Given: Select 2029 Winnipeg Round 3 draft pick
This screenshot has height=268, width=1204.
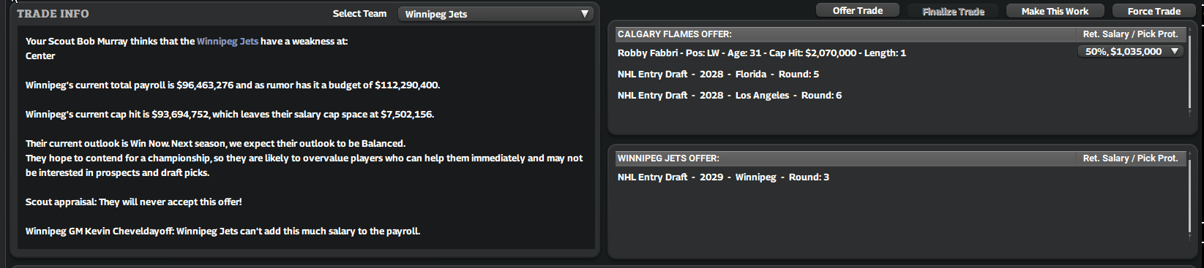Looking at the screenshot, I should click(x=723, y=177).
